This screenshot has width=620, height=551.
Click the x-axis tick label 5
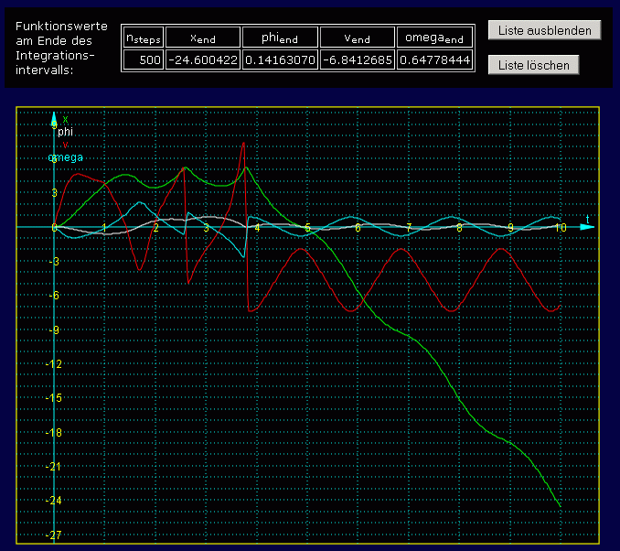307,228
